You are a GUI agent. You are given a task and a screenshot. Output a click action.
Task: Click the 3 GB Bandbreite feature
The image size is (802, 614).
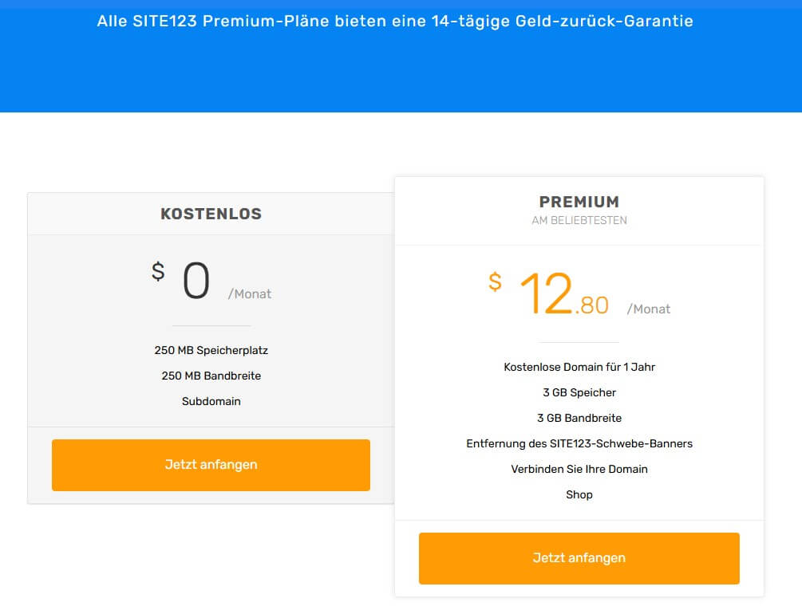pos(579,418)
